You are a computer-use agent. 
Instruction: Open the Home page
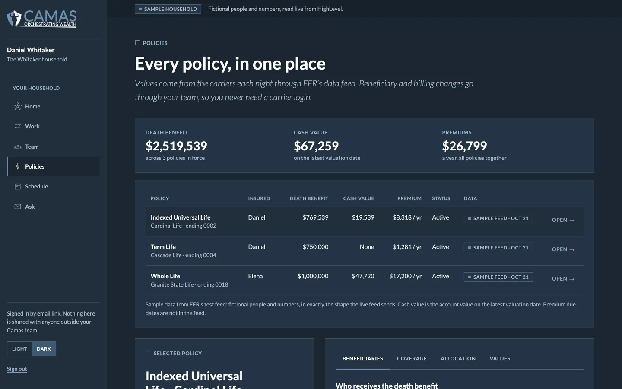tap(54, 106)
